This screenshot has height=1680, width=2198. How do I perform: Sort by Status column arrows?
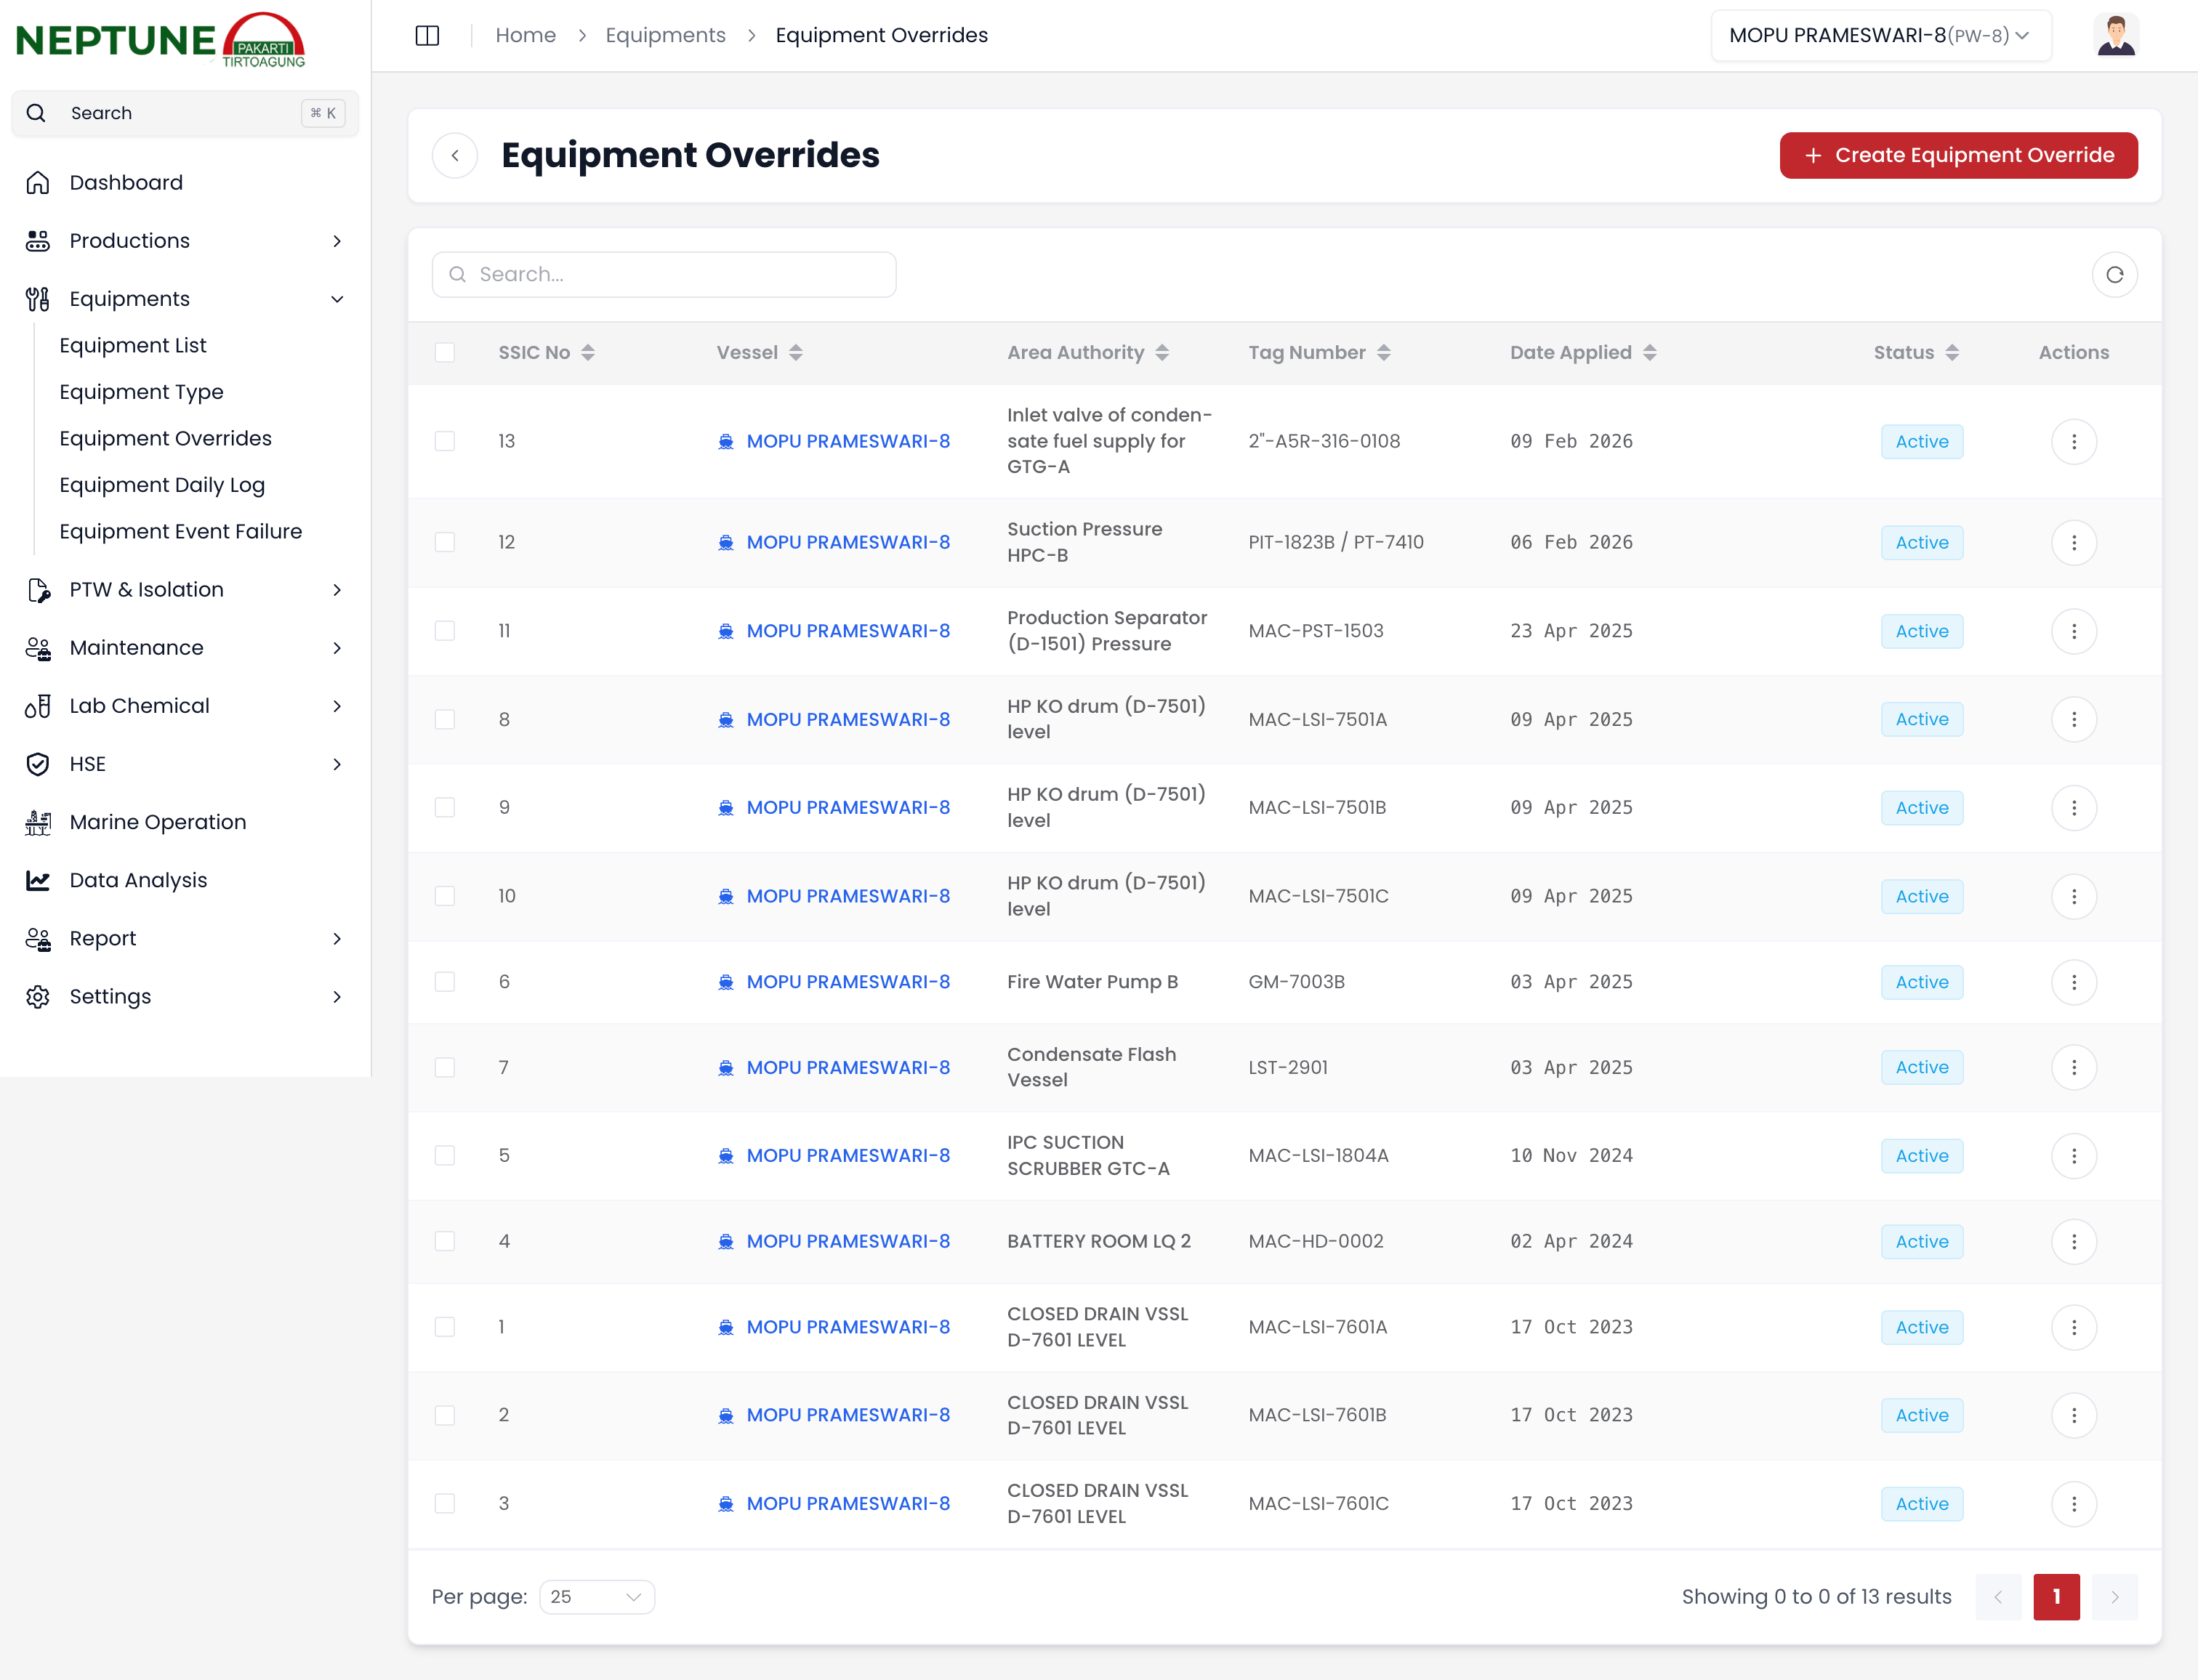[1952, 353]
